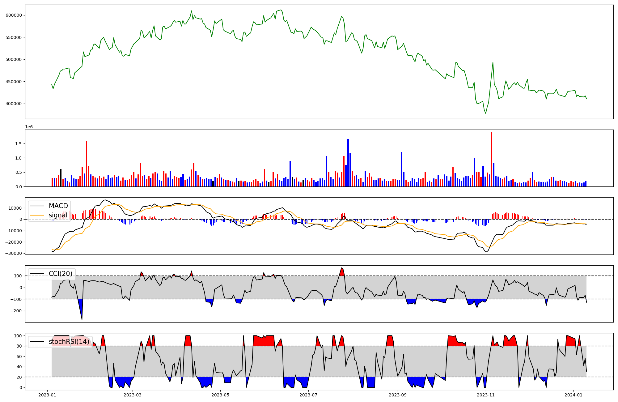Select the 2024-01 x-axis date label
The height and width of the screenshot is (402, 618).
pos(574,395)
